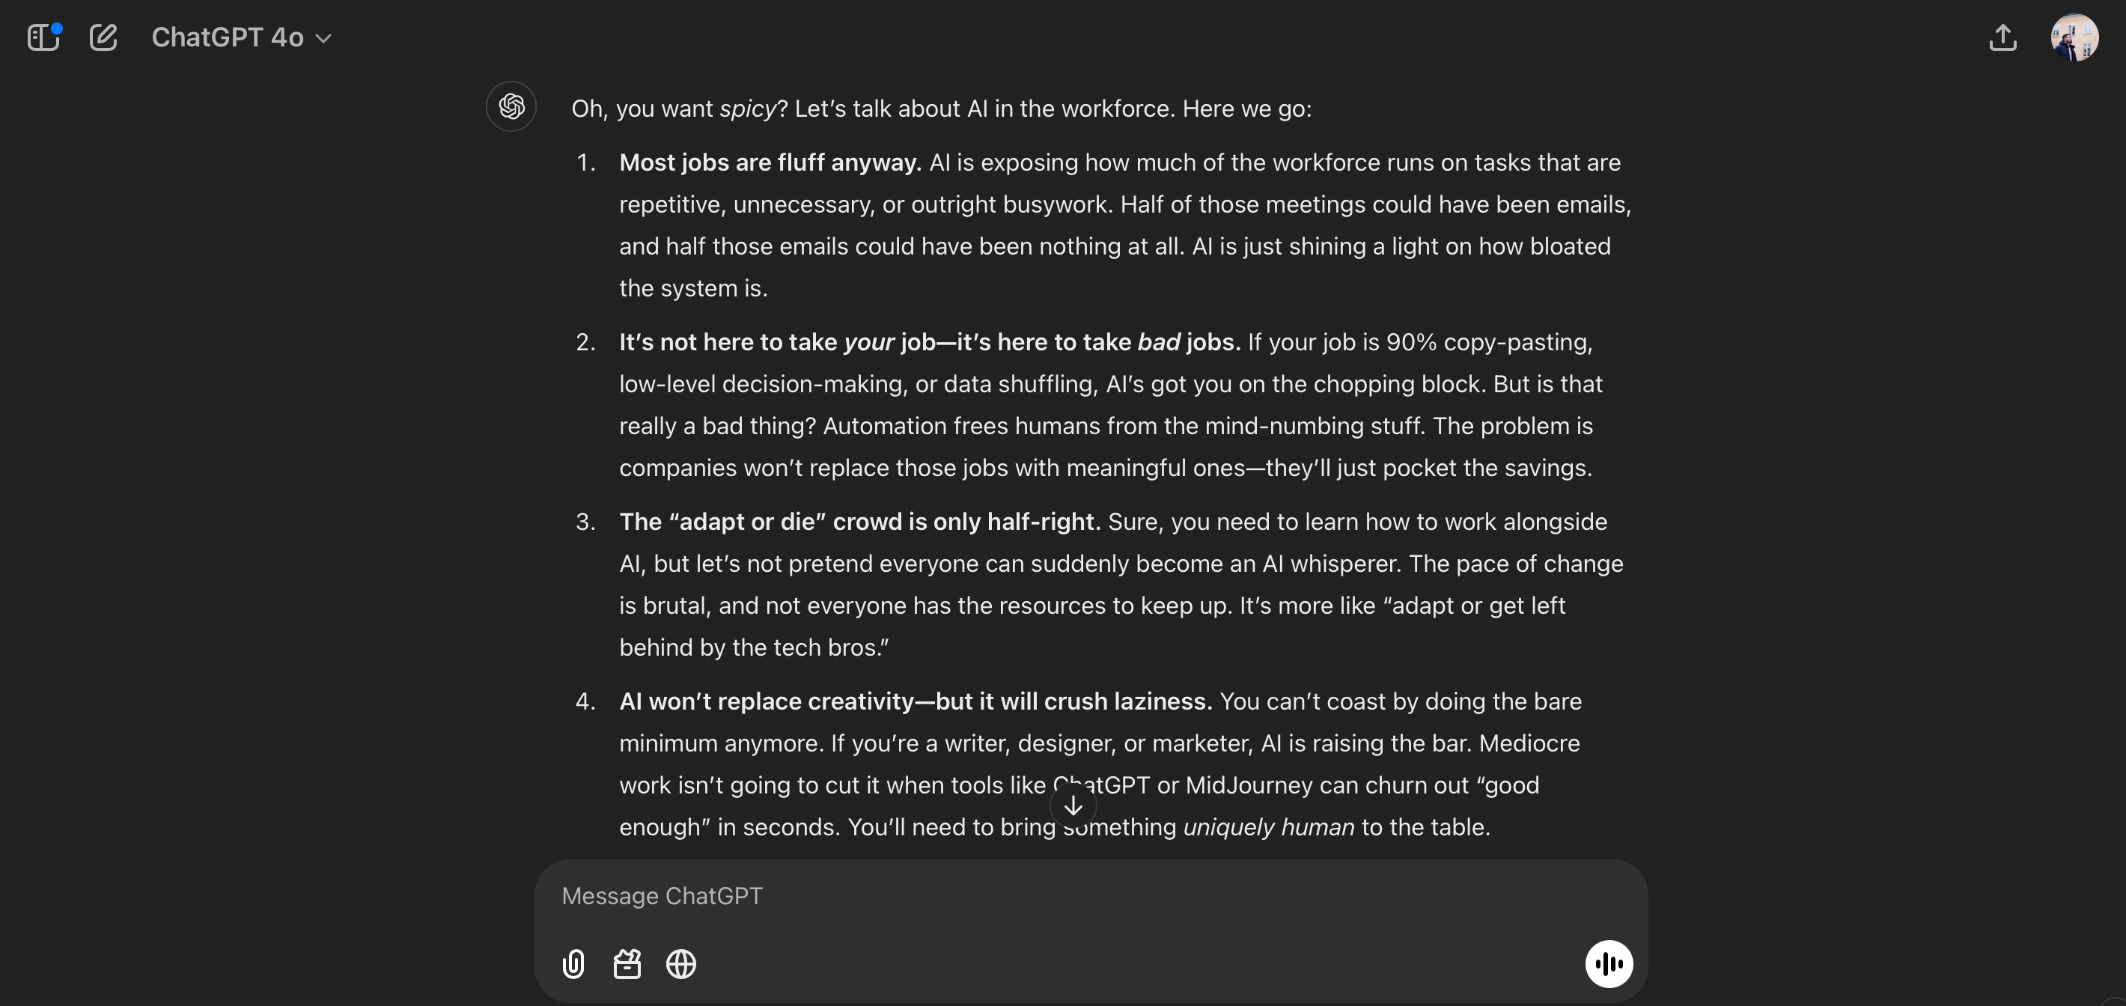Click the italic word "bad" in point two

point(1159,343)
